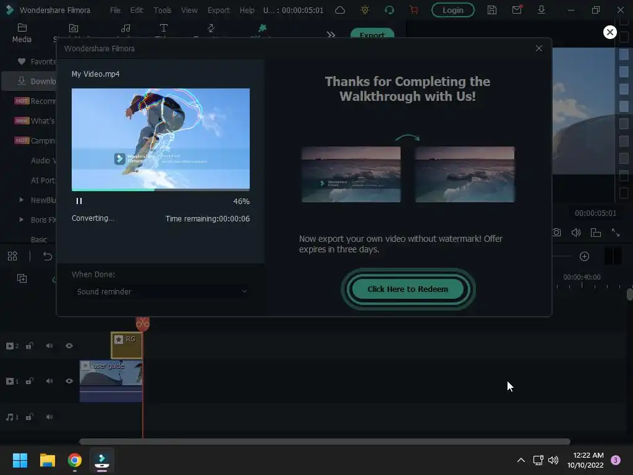Open the Tools menu
This screenshot has height=475, width=633.
pyautogui.click(x=163, y=10)
